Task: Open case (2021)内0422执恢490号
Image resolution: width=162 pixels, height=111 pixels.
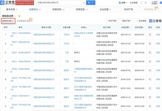Action: (20, 35)
